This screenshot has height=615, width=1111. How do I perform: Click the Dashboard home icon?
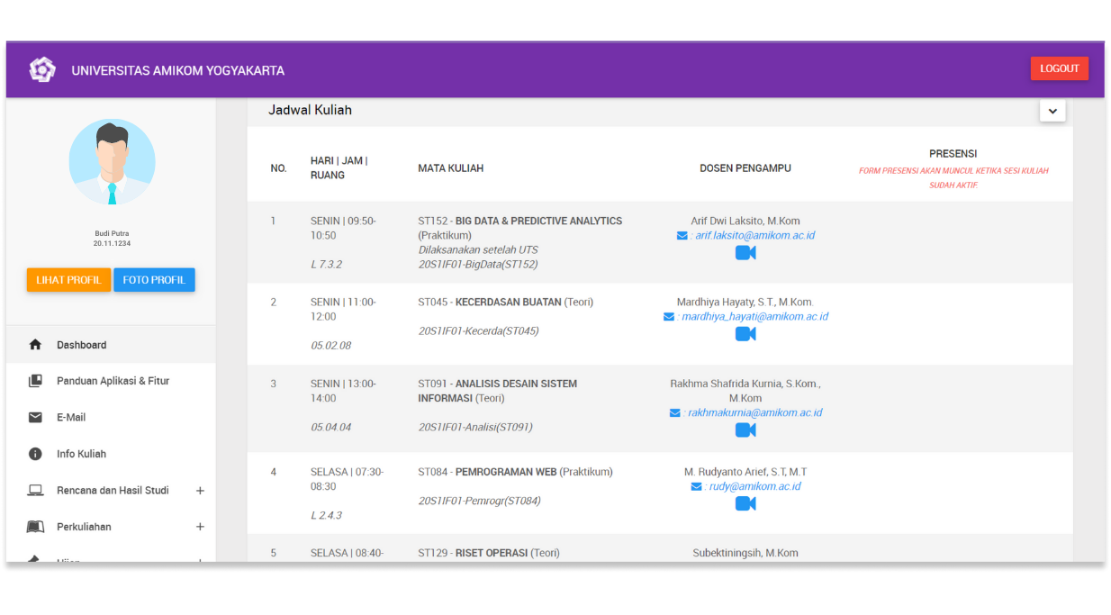(35, 345)
